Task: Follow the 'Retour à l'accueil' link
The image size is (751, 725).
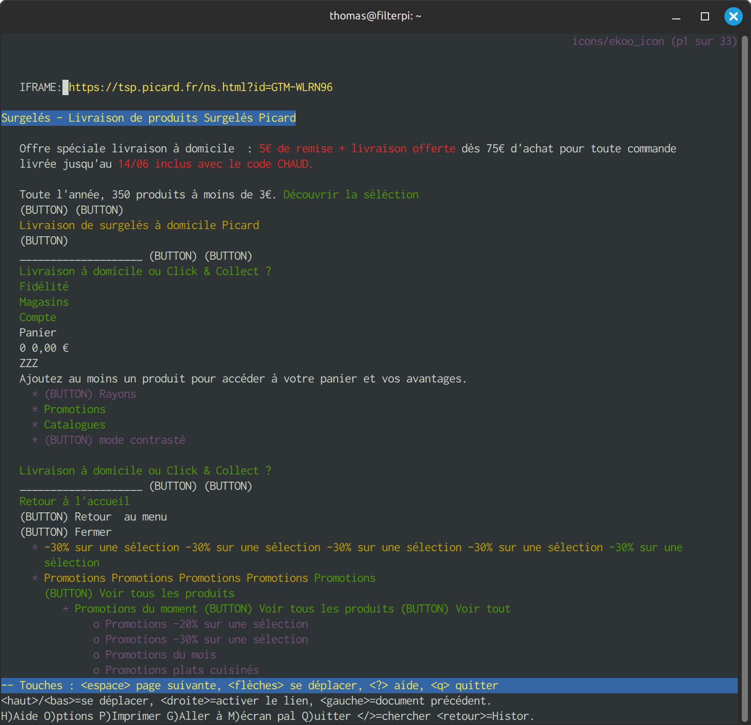Action: (75, 502)
